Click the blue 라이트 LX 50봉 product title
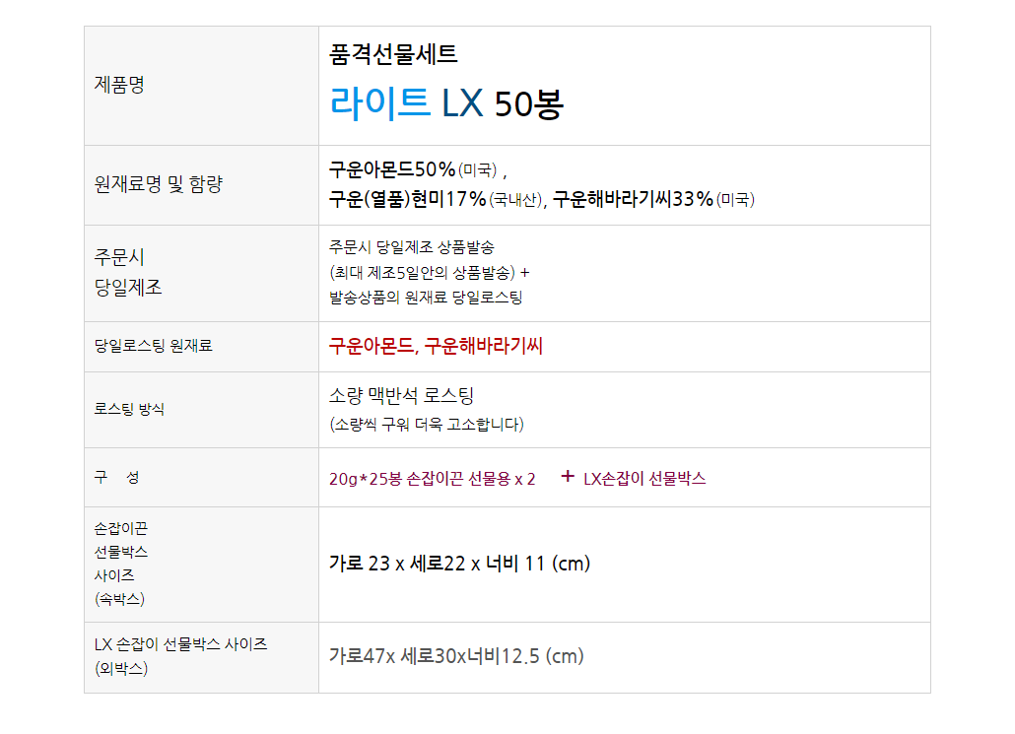The height and width of the screenshot is (734, 1015). pos(445,103)
